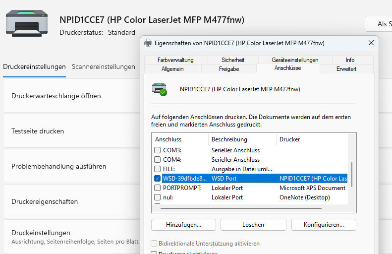Screen dimensions: 392x254
Task: Click the PORTPROMPT Lokaler Port description
Action: tap(227, 188)
